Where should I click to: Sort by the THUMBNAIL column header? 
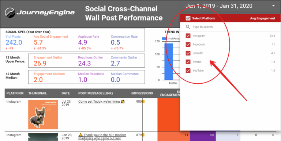pos(38,93)
